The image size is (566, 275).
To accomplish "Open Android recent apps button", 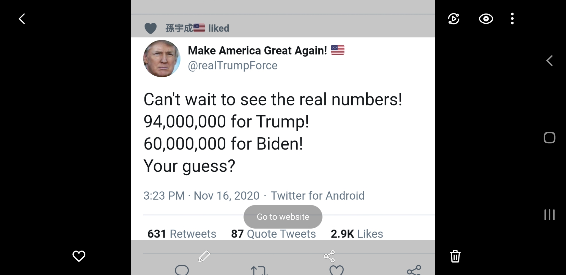I will point(549,215).
